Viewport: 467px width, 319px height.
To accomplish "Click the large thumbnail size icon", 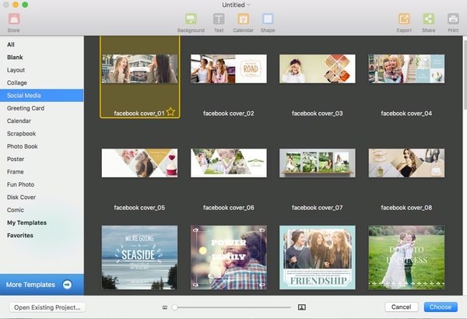I will tap(302, 307).
